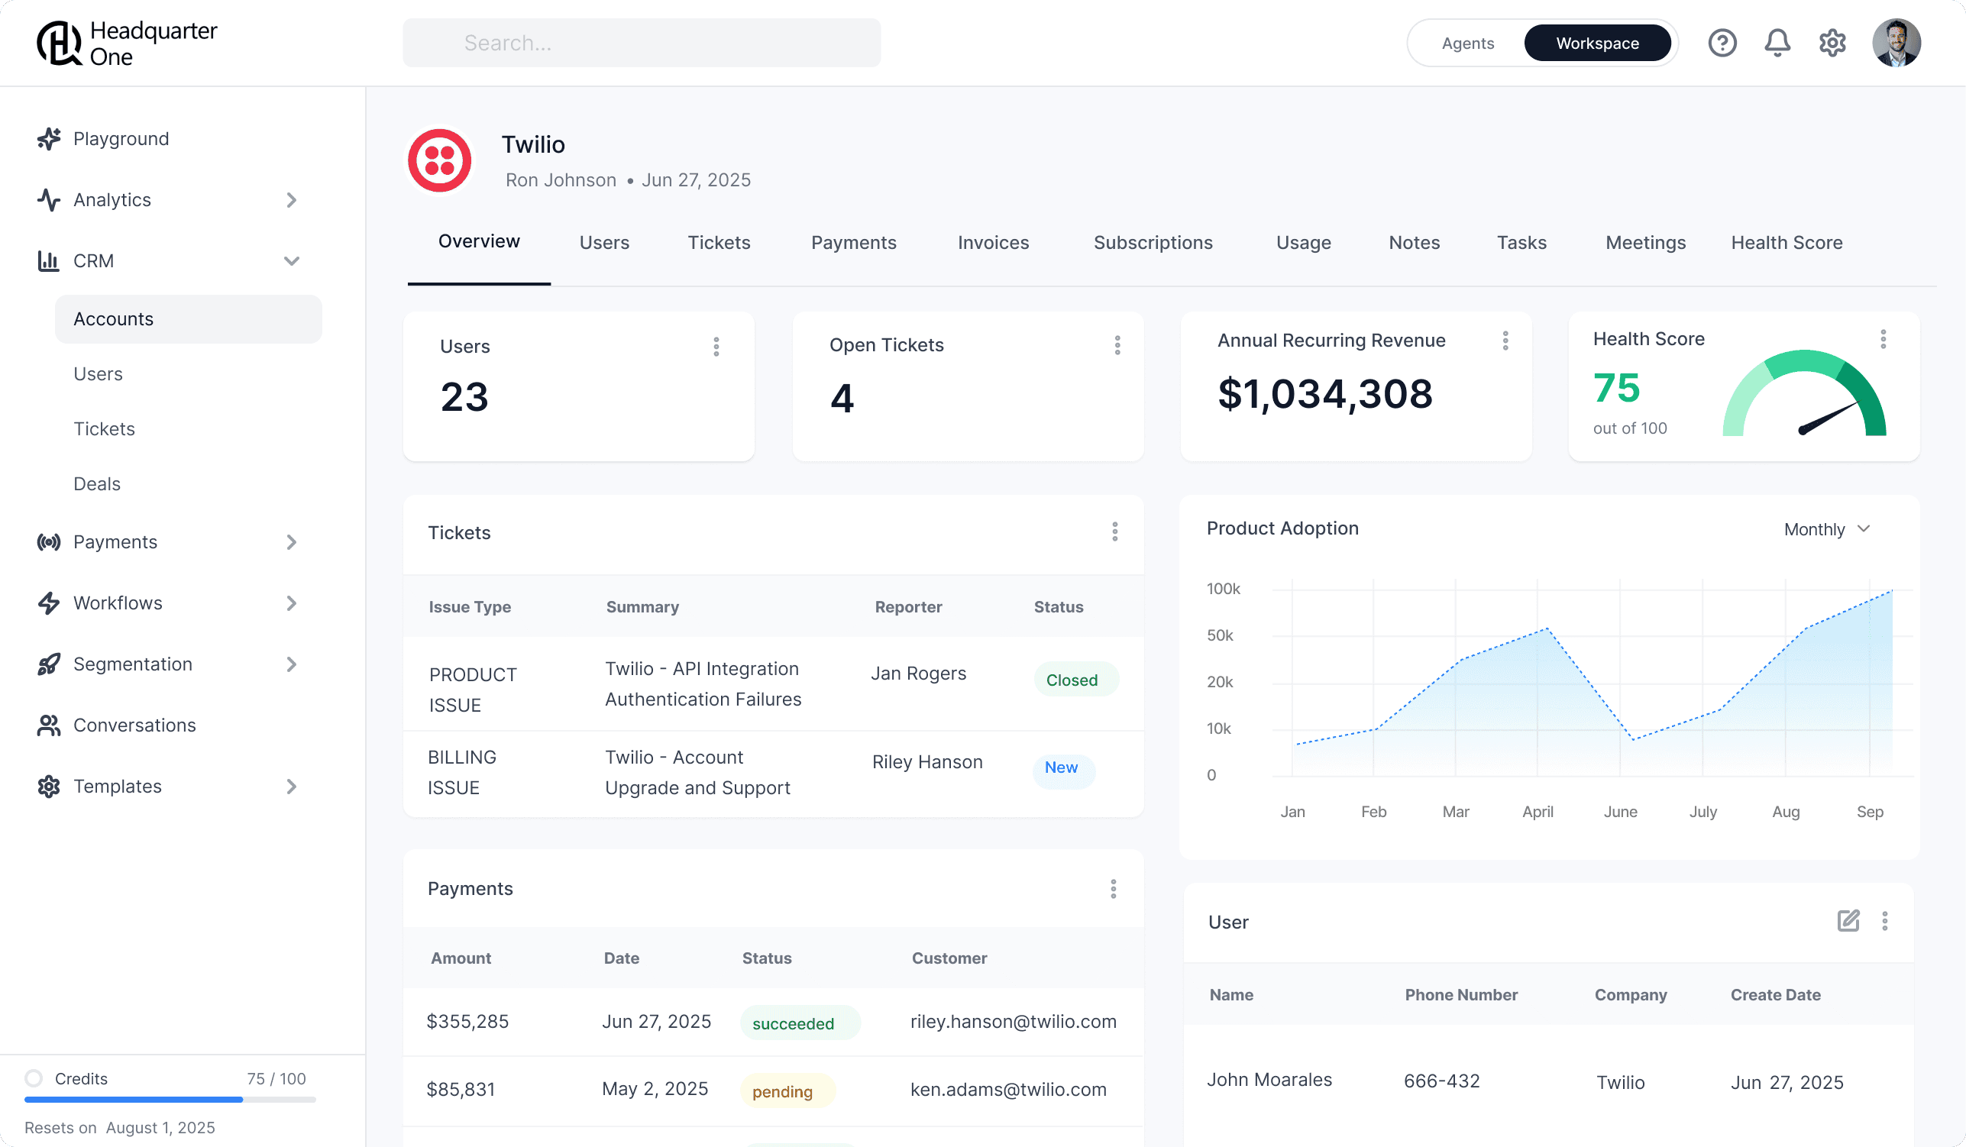Screen dimensions: 1966x1147
Task: Switch to the Tickets tab
Action: (719, 243)
